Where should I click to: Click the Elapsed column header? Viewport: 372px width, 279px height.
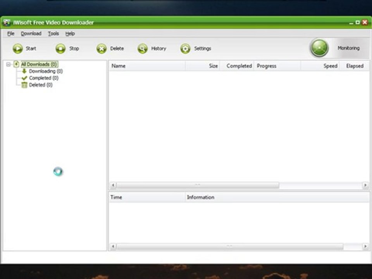(x=355, y=66)
